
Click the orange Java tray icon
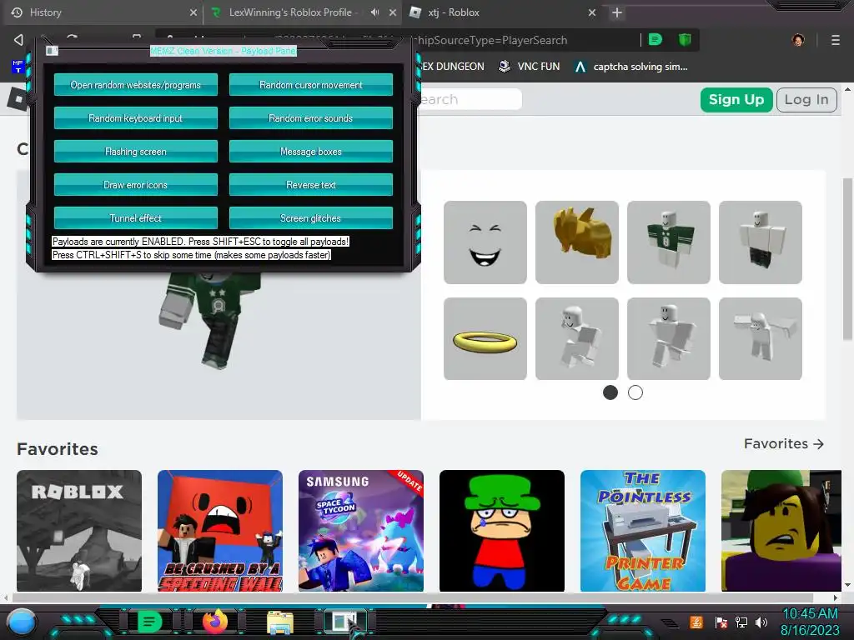click(x=696, y=622)
